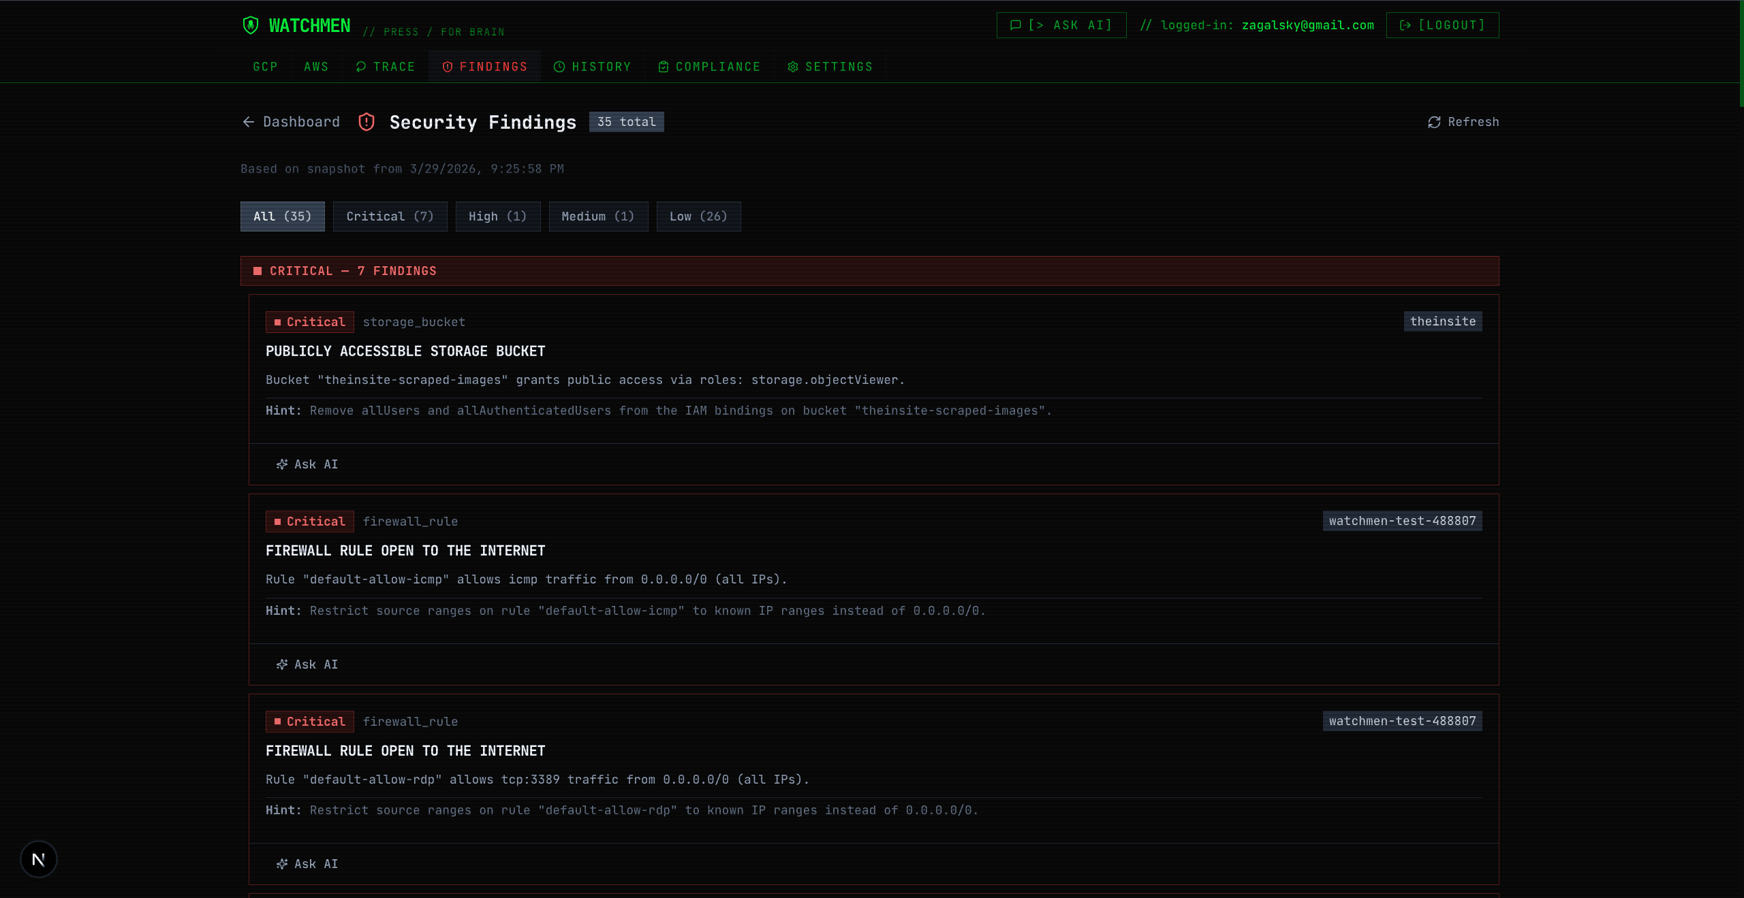Click the snapshot timestamp text
The height and width of the screenshot is (898, 1744).
pyautogui.click(x=402, y=169)
